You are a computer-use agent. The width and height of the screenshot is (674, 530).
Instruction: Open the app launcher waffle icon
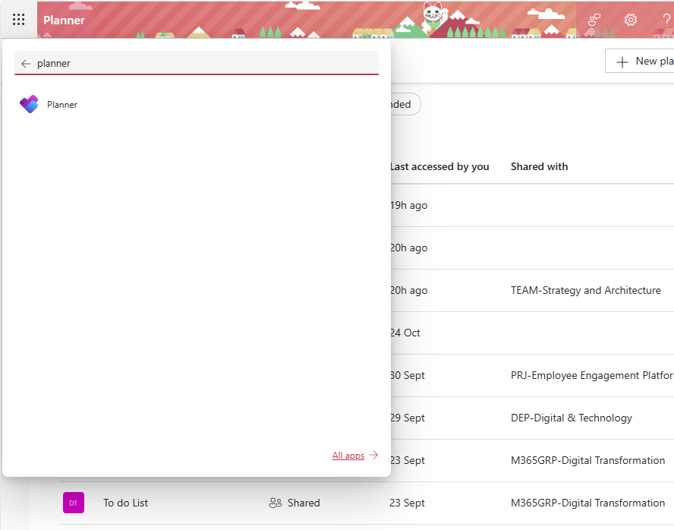pos(18,19)
